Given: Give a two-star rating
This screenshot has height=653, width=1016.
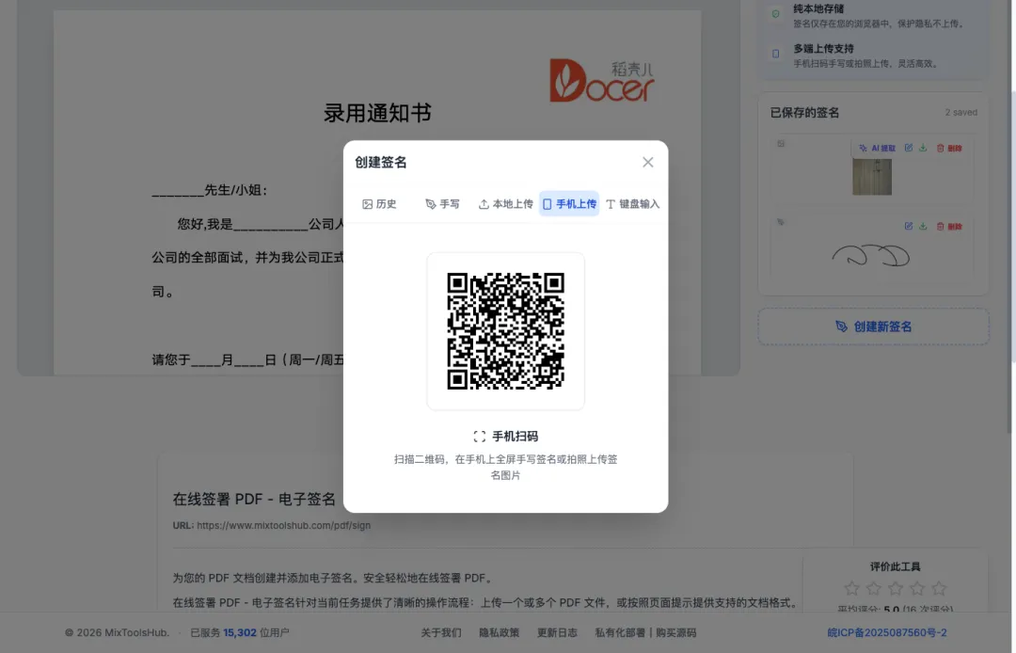Looking at the screenshot, I should click(x=873, y=588).
